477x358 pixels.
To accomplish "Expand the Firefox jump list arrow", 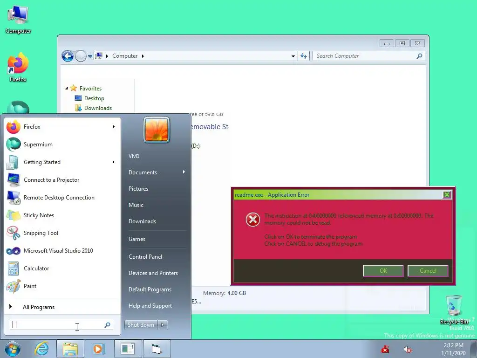I will (x=114, y=127).
